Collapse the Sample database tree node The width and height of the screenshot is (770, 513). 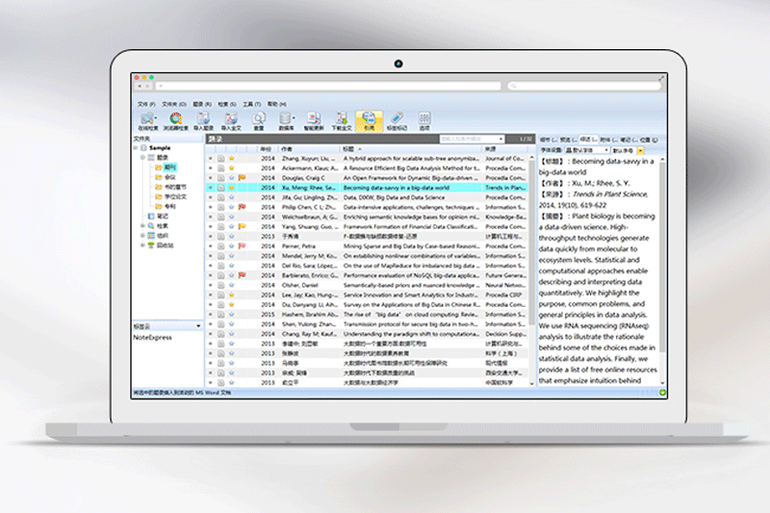click(135, 148)
